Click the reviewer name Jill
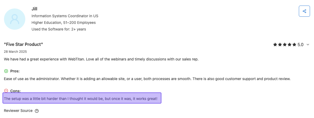 pyautogui.click(x=34, y=9)
